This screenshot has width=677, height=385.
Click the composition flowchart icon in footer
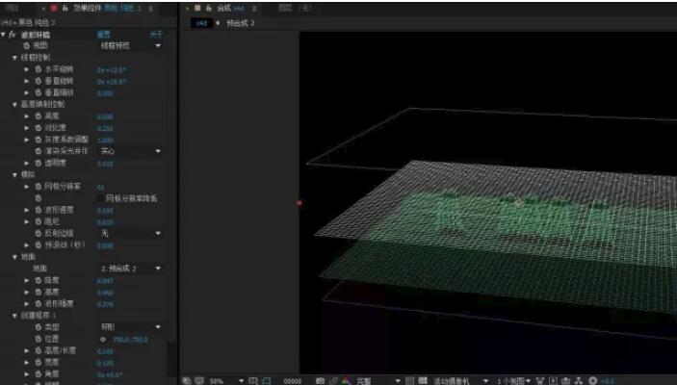point(579,381)
